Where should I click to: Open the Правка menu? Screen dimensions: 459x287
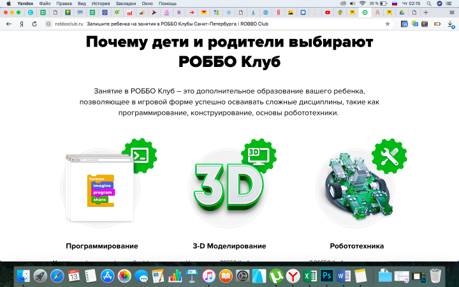pos(64,4)
